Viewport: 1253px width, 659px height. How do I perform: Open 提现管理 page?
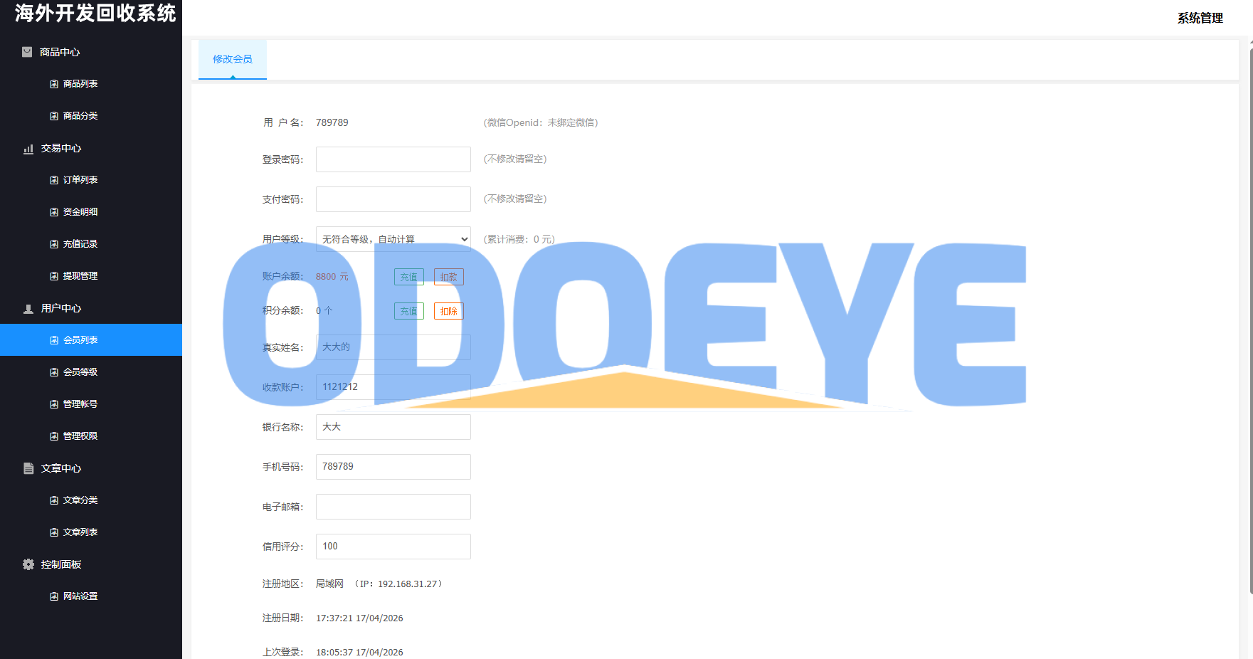tap(91, 276)
